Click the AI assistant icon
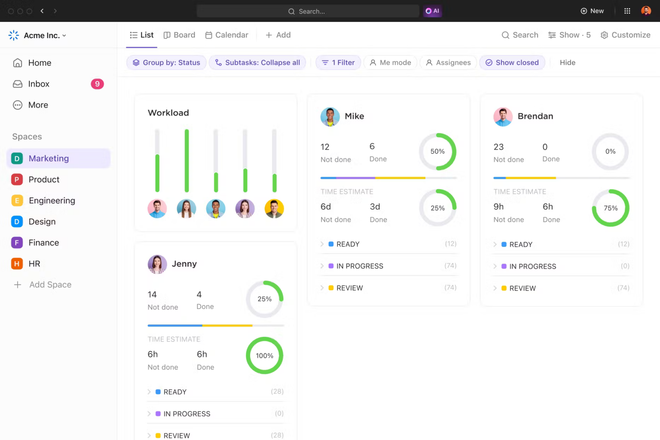660x440 pixels. coord(432,11)
